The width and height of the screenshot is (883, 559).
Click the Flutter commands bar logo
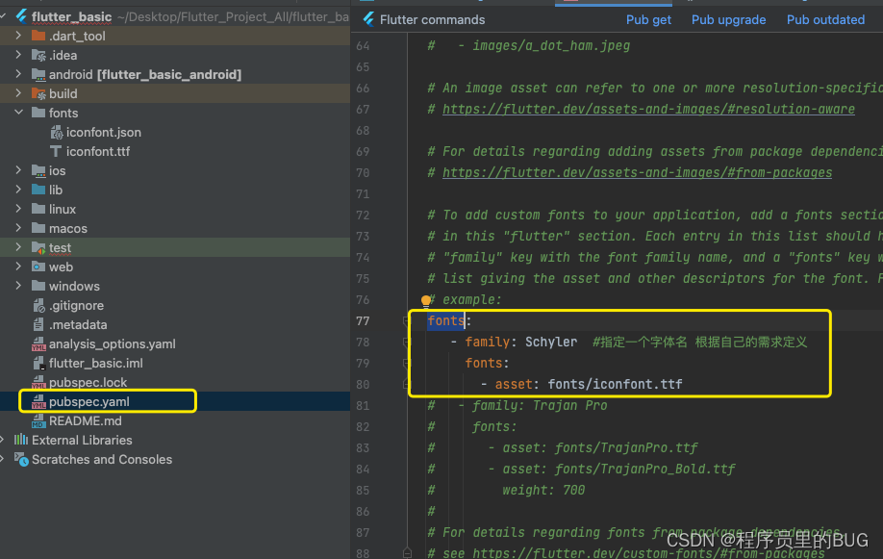point(368,19)
